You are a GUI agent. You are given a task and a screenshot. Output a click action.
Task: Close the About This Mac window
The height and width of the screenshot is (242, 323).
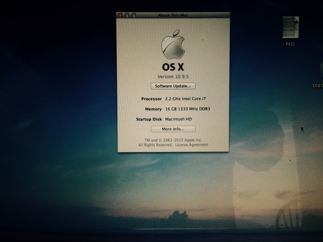(121, 15)
